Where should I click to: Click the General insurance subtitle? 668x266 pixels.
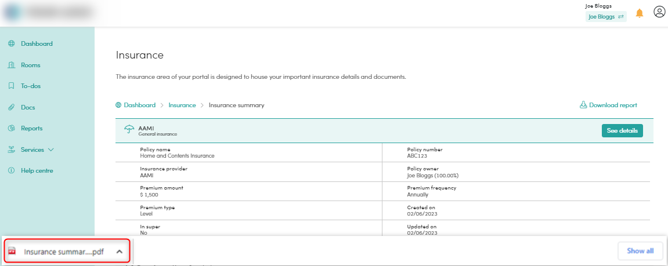(158, 134)
